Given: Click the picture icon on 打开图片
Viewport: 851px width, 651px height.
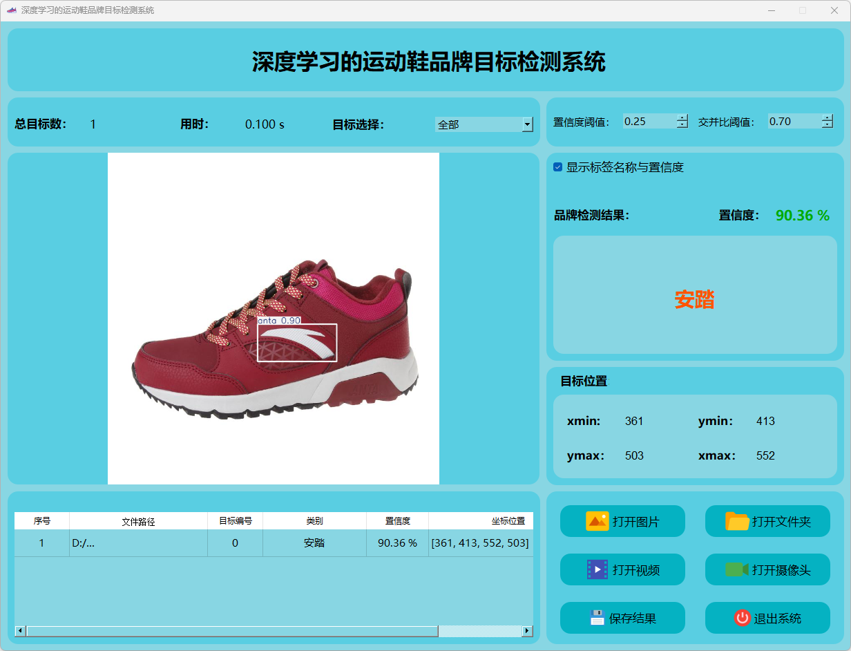Looking at the screenshot, I should coord(597,521).
